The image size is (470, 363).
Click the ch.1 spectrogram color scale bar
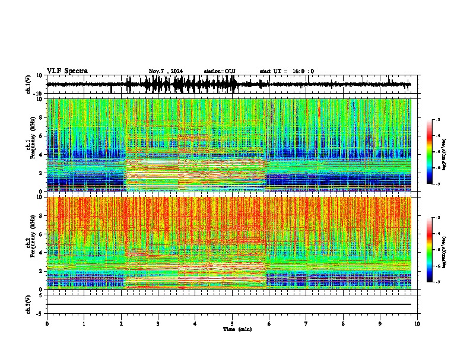click(x=430, y=152)
